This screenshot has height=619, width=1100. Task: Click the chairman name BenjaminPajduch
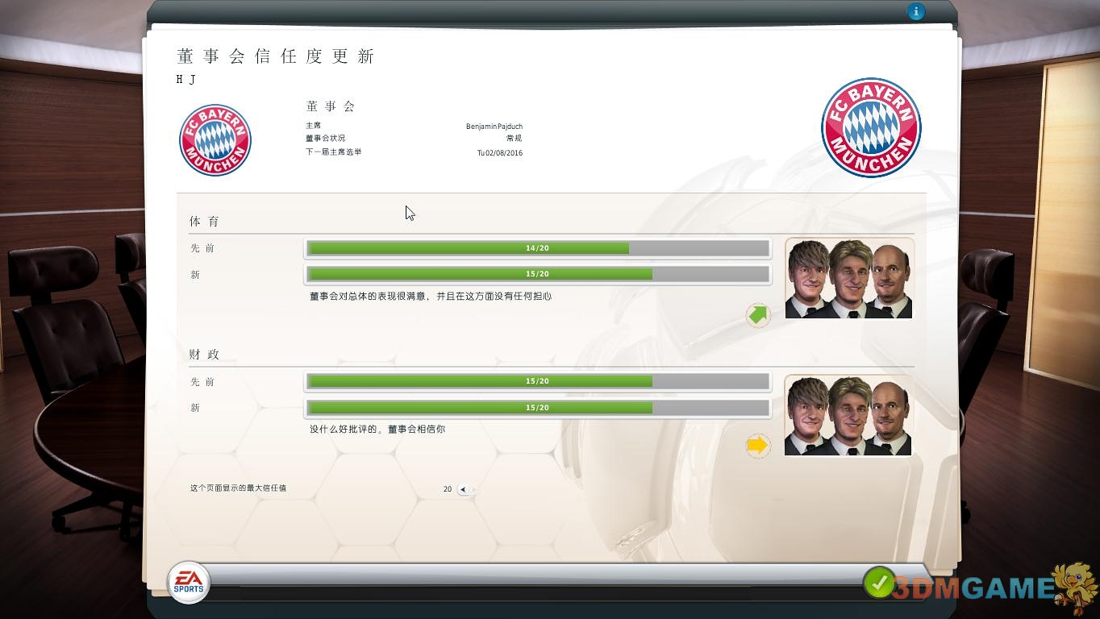tap(494, 127)
